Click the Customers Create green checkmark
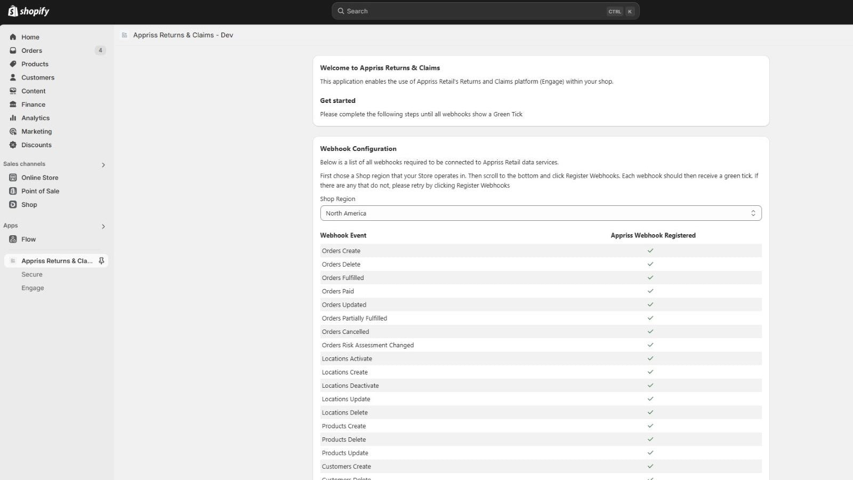Screen dimensions: 853x480 pyautogui.click(x=650, y=466)
